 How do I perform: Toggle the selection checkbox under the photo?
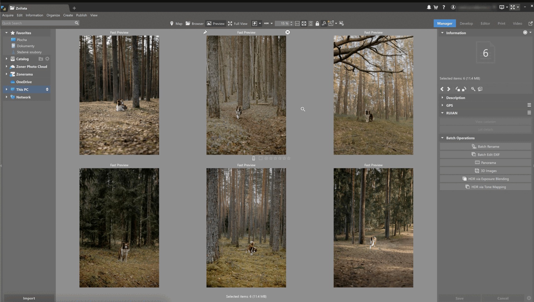click(260, 158)
